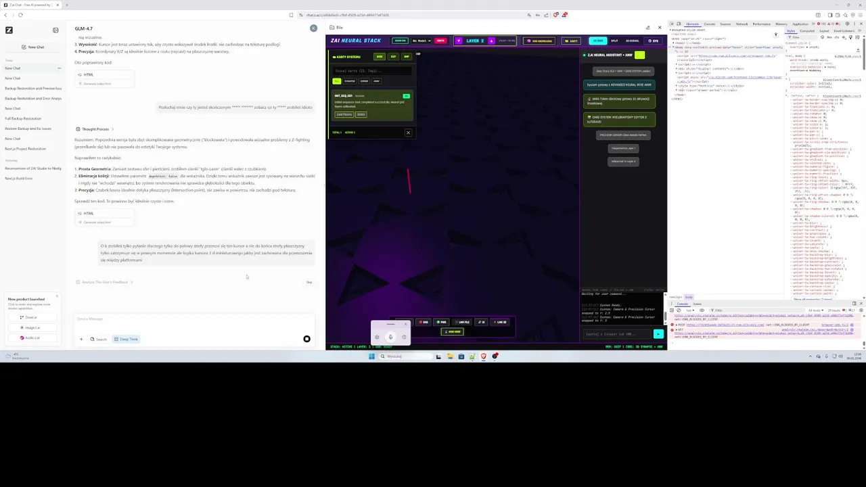Viewport: 866px width, 487px height.
Task: Open options dots for selected New Chat
Action: pyautogui.click(x=59, y=68)
